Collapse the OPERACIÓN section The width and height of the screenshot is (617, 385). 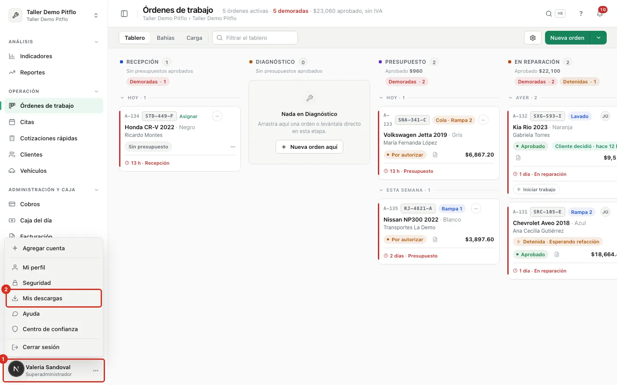pos(96,92)
